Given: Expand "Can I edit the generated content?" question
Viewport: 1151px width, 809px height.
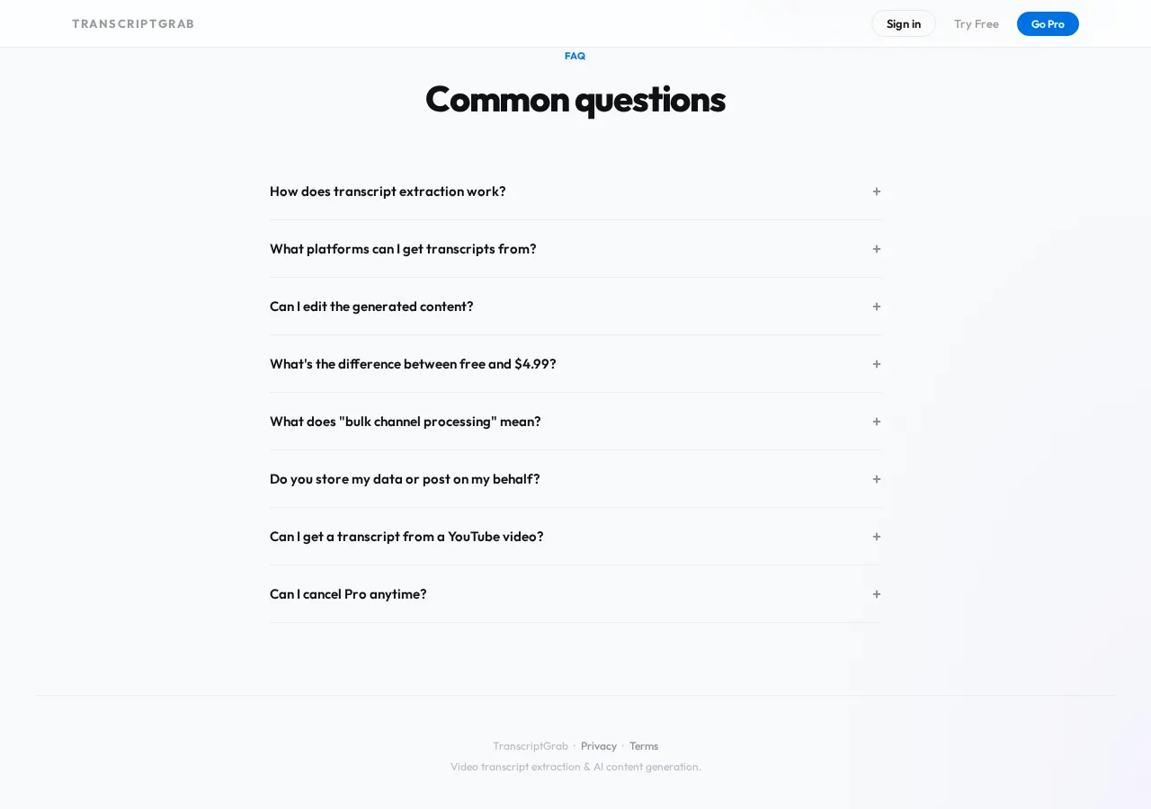Looking at the screenshot, I should coord(371,307).
